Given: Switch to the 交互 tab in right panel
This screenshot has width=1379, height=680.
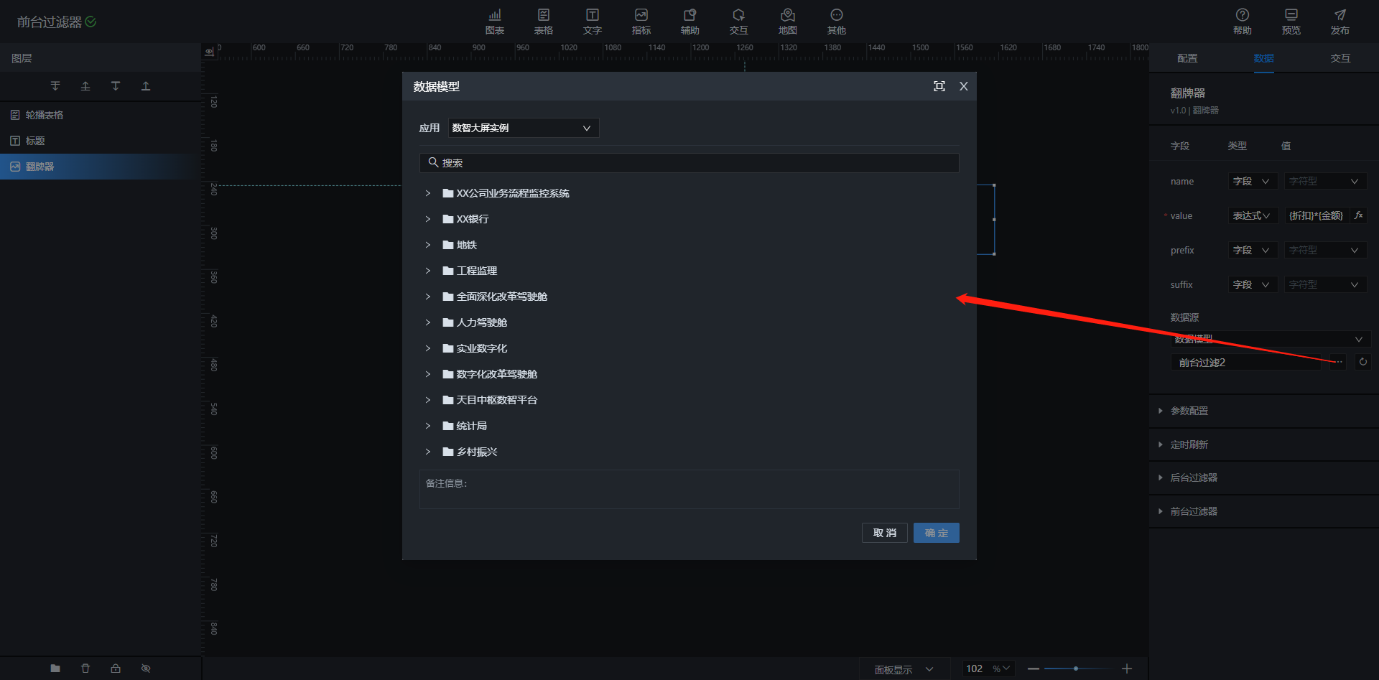Looking at the screenshot, I should [1340, 58].
